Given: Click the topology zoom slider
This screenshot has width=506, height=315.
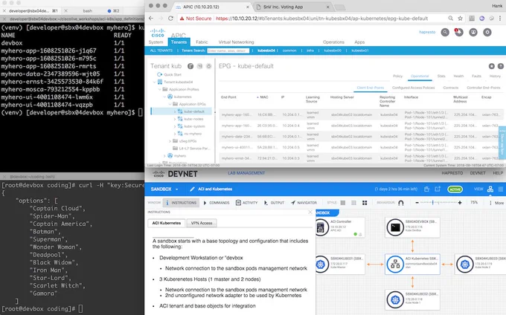Looking at the screenshot, I should coord(438,203).
